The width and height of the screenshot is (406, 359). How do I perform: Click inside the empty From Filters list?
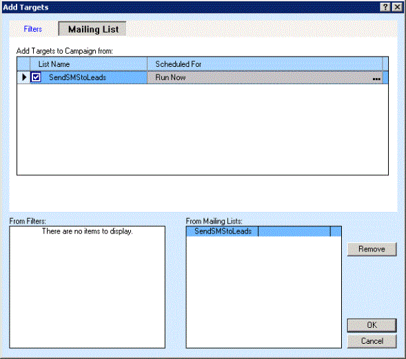pyautogui.click(x=88, y=291)
